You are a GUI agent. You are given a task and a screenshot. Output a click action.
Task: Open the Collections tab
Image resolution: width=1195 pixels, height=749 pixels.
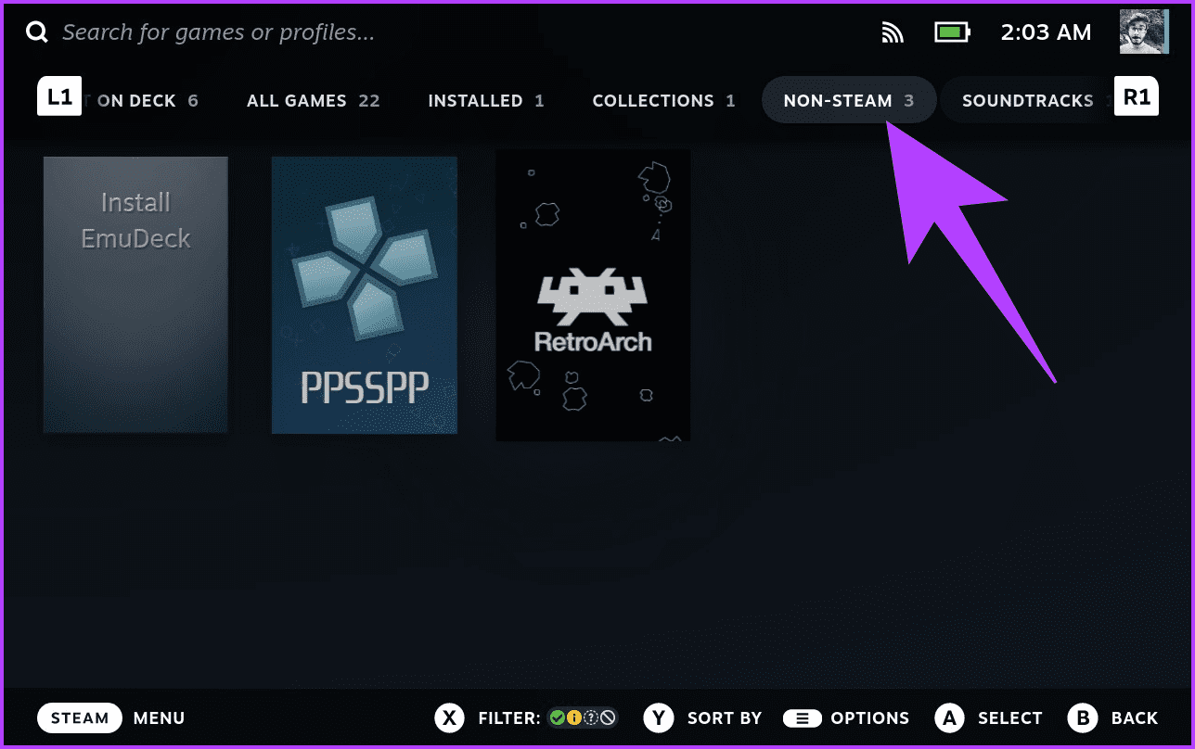[663, 101]
